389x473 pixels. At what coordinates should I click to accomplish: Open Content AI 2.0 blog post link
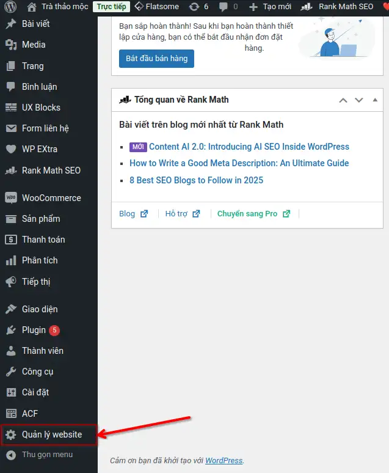(249, 147)
